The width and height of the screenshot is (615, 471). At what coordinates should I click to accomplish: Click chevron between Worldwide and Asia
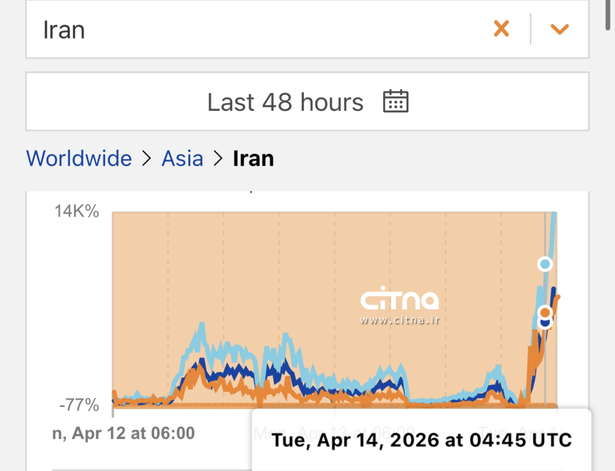pos(147,158)
